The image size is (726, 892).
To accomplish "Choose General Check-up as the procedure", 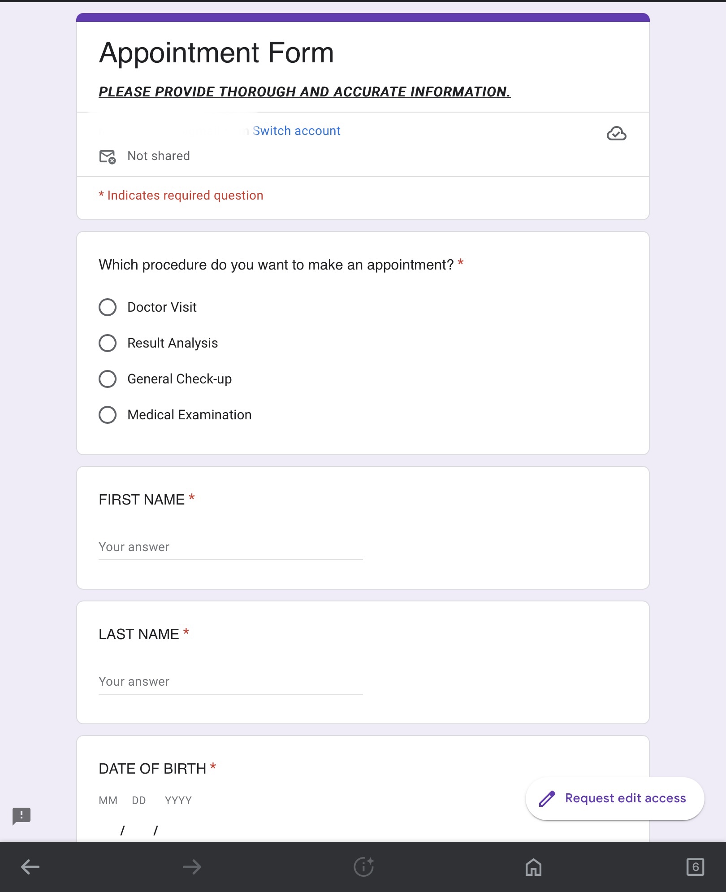I will pyautogui.click(x=108, y=379).
